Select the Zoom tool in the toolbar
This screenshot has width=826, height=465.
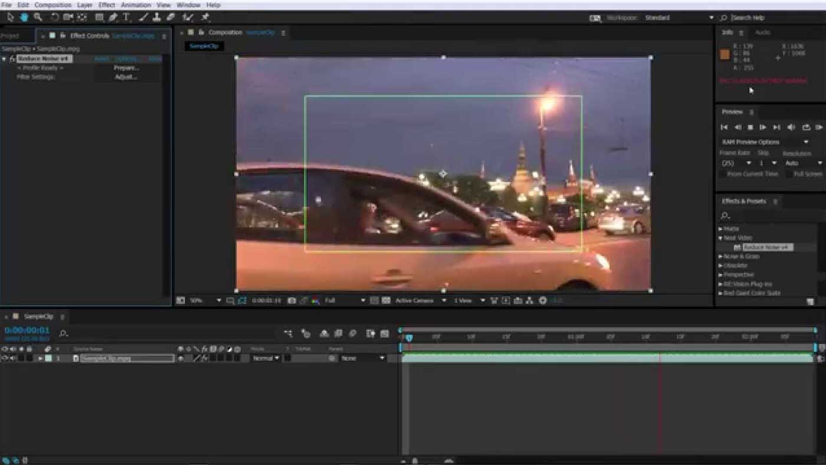(38, 17)
